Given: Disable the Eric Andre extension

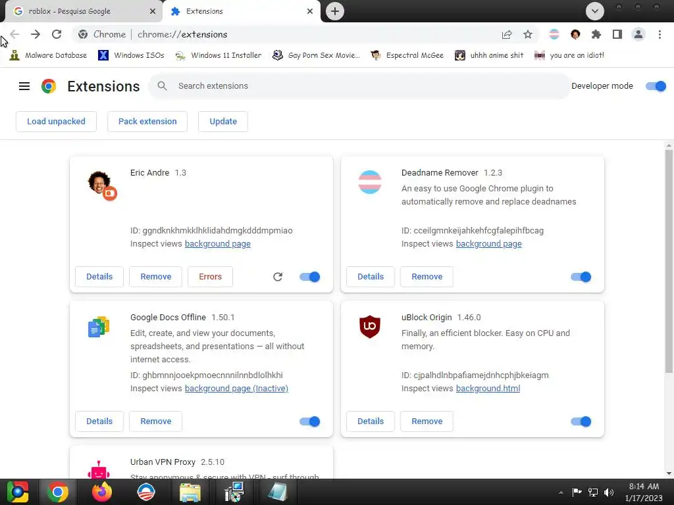Looking at the screenshot, I should pos(310,277).
